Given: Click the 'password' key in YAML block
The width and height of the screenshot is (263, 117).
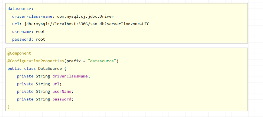Looking at the screenshot, I should tap(22, 40).
